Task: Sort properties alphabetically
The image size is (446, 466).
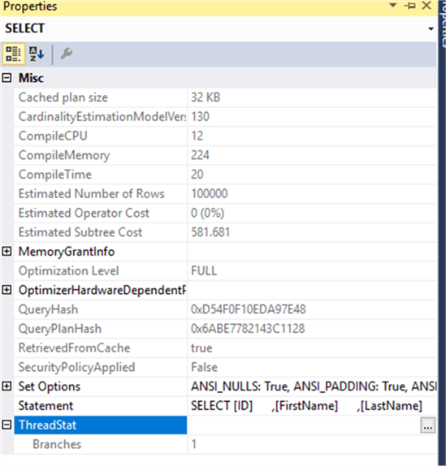Action: 37,54
